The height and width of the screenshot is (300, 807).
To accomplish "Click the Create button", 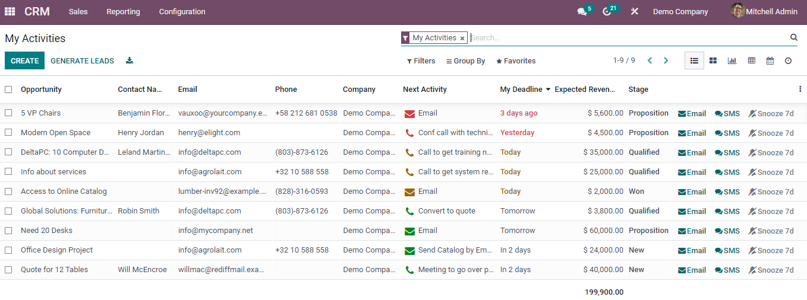I will [24, 60].
